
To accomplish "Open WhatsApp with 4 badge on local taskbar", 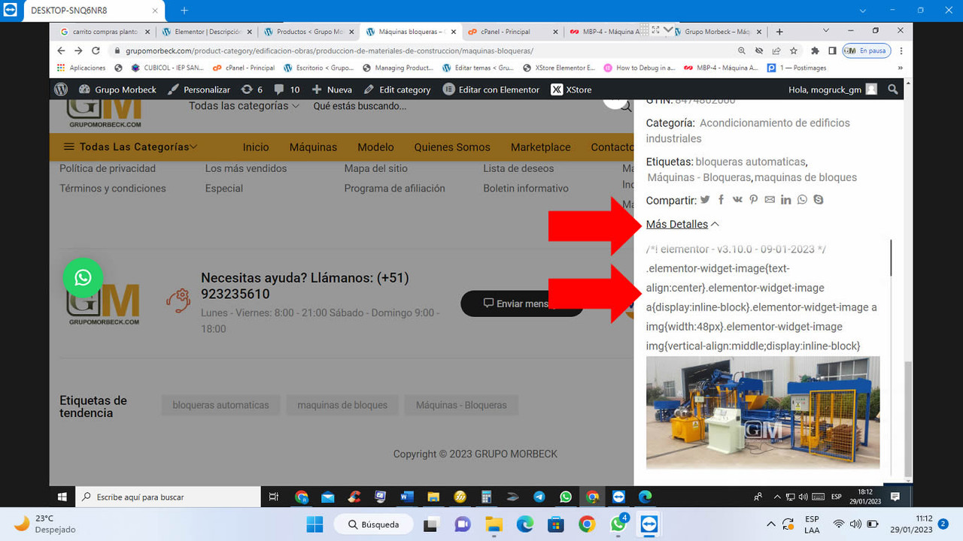I will (x=618, y=524).
